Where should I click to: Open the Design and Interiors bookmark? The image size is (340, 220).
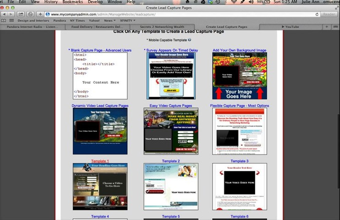tap(33, 20)
